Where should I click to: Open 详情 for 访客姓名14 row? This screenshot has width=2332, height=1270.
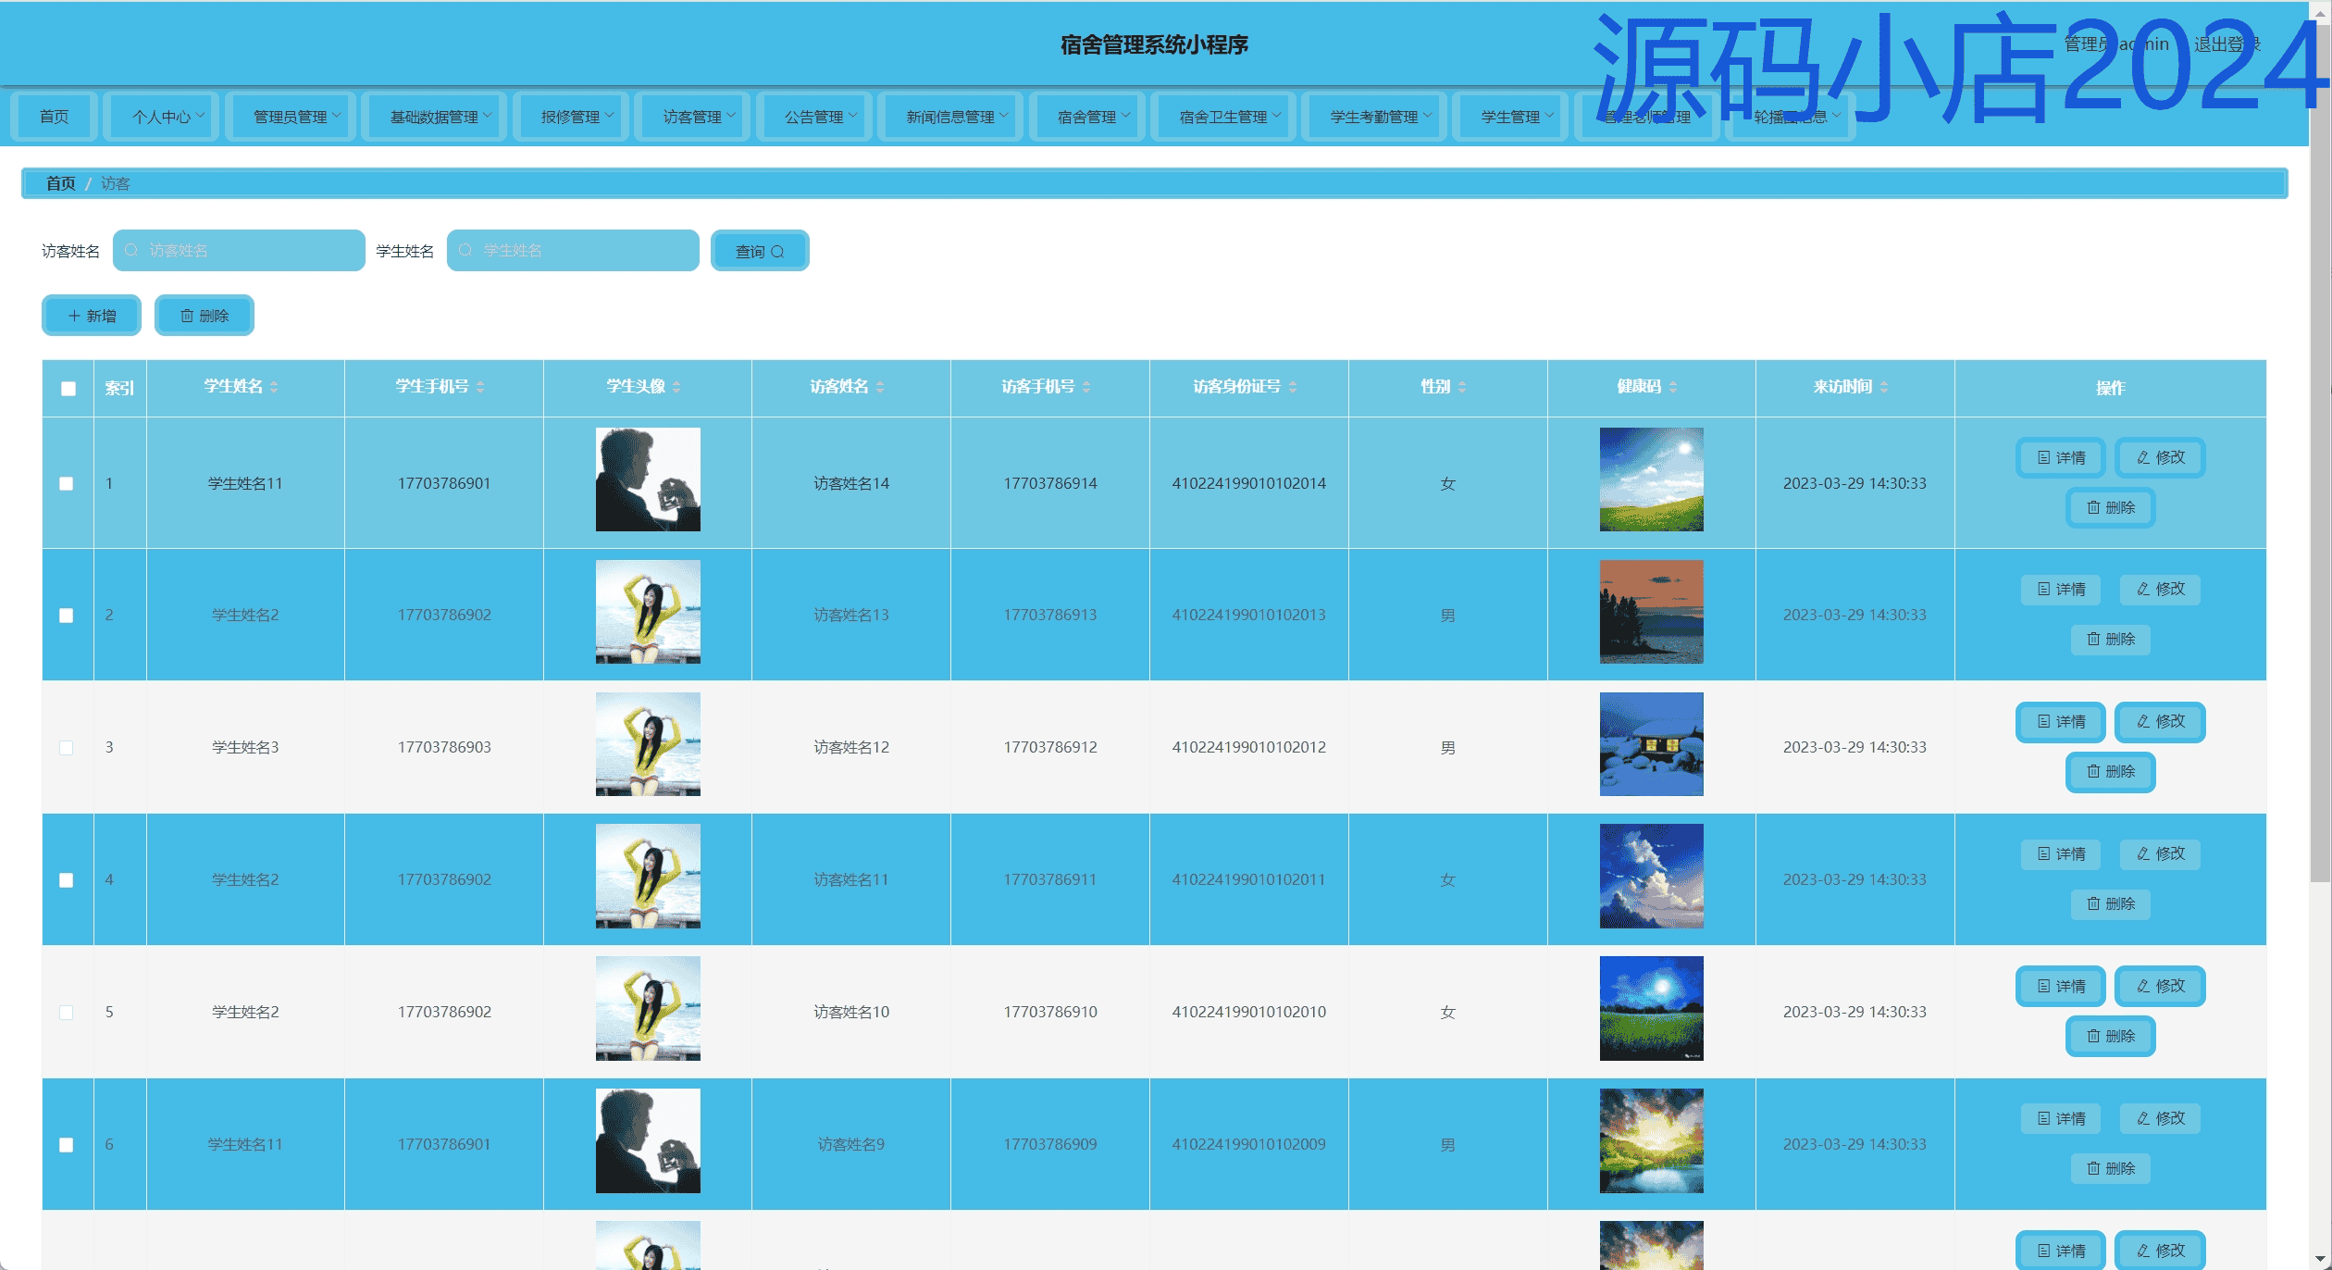(x=2061, y=457)
